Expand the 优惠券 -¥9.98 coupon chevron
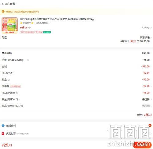This screenshot has width=153, height=149. tap(151, 86)
